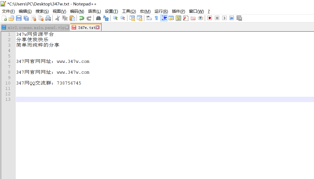This screenshot has width=314, height=179.
Task: Open the 宏(M) menu
Action: pyautogui.click(x=145, y=11)
